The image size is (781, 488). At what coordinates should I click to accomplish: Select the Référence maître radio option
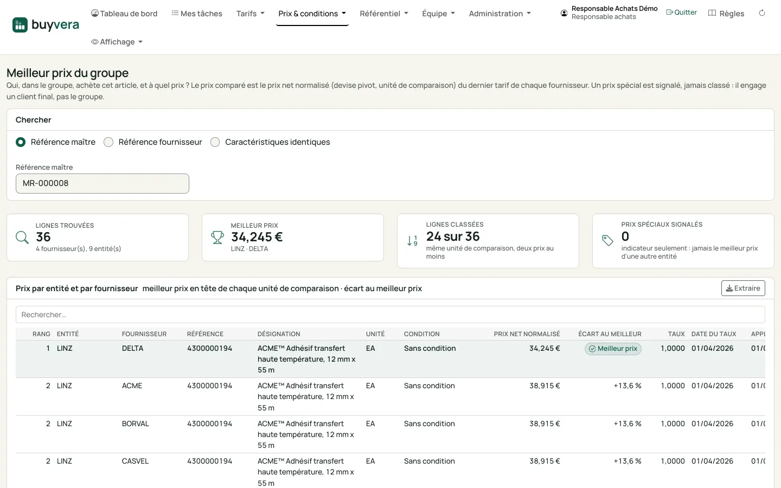21,142
